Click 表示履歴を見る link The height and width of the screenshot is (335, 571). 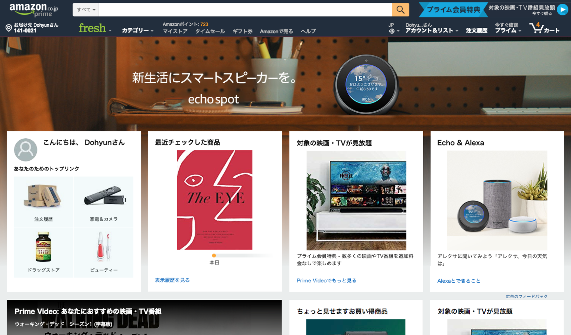(x=172, y=280)
